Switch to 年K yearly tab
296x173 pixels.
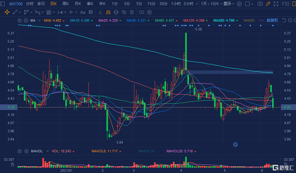pos(102,4)
